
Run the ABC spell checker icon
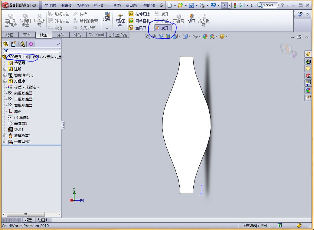point(300,14)
